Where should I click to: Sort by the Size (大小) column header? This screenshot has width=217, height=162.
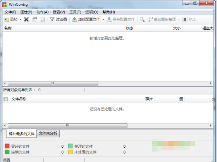164,28
